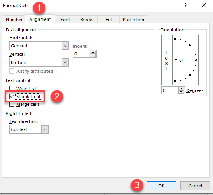The width and height of the screenshot is (213, 195).
Task: Check the Merge cells checkbox
Action: (x=12, y=104)
